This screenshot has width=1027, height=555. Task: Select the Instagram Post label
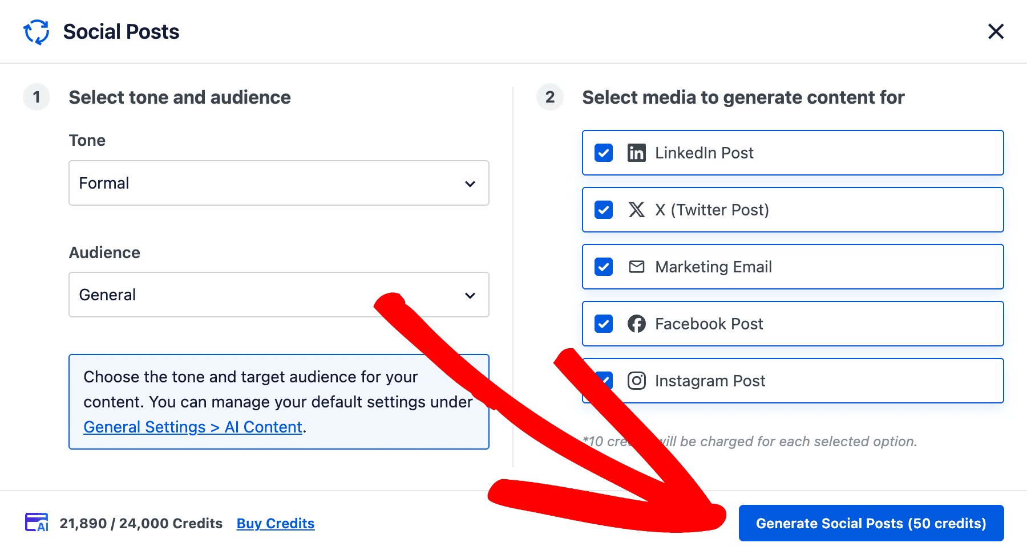tap(710, 381)
